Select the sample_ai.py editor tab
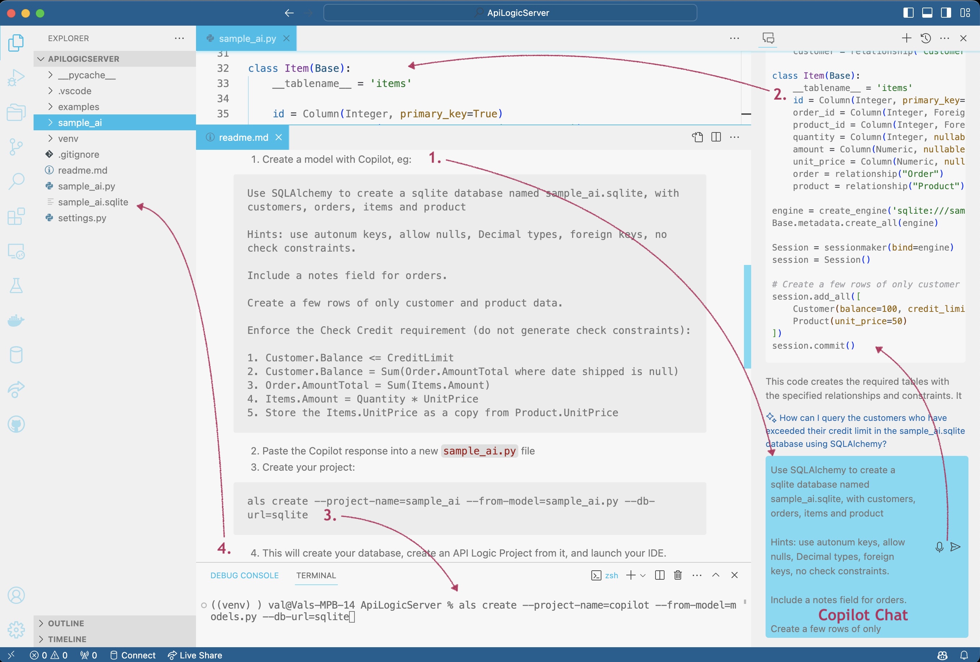The image size is (980, 662). point(247,38)
